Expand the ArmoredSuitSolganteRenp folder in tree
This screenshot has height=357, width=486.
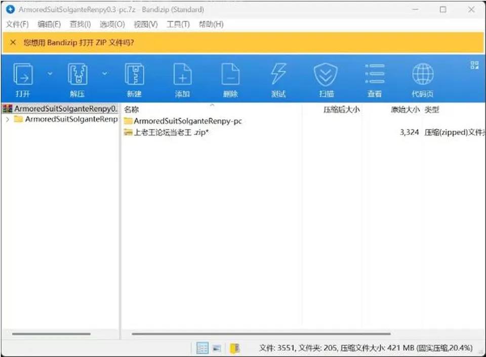8,119
